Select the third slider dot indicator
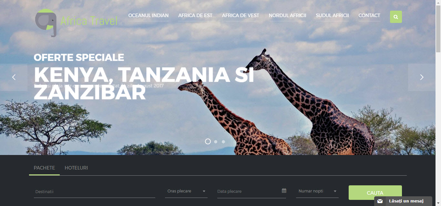Viewport: 441px width, 206px height. tap(223, 141)
